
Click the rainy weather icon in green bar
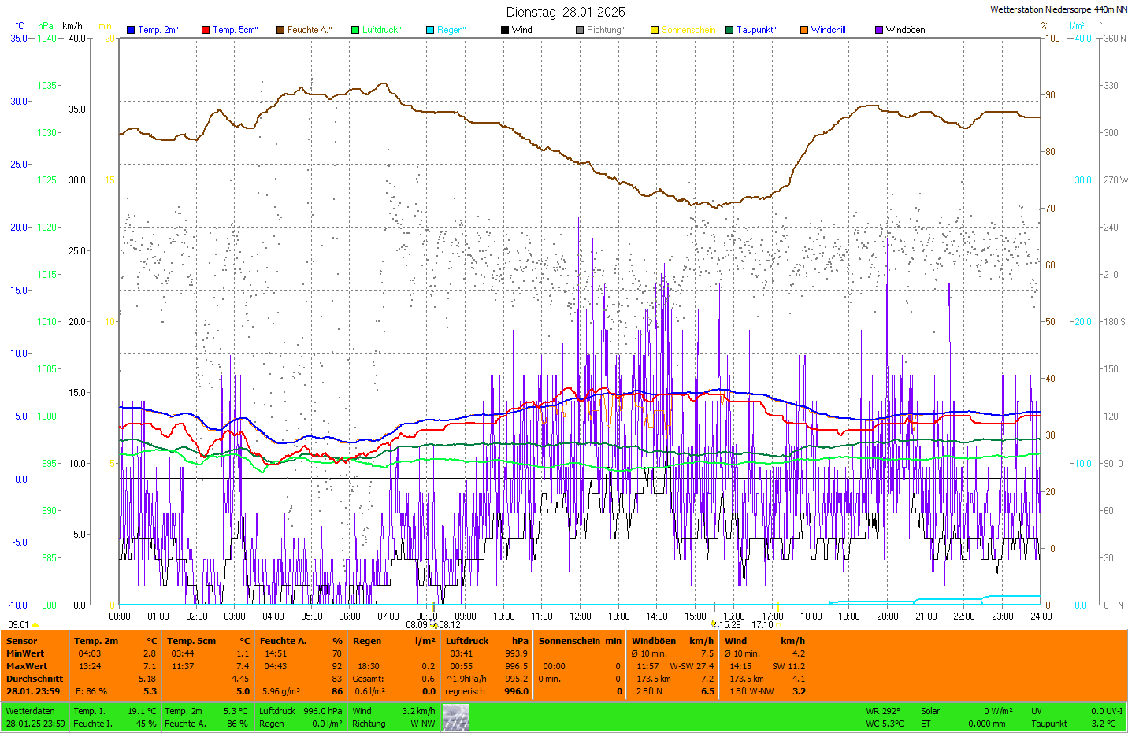coord(455,717)
